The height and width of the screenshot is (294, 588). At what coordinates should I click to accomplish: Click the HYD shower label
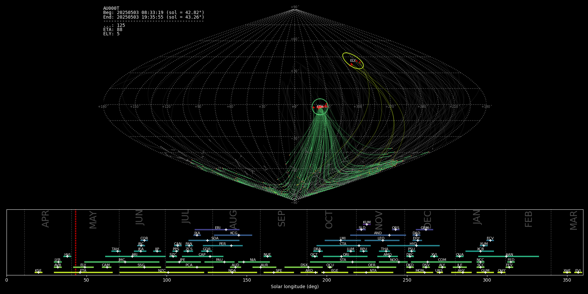click(413, 244)
